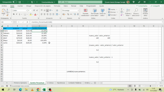This screenshot has width=164, height=92.
Task: Click the Buscar search box
Action: tap(80, 2)
